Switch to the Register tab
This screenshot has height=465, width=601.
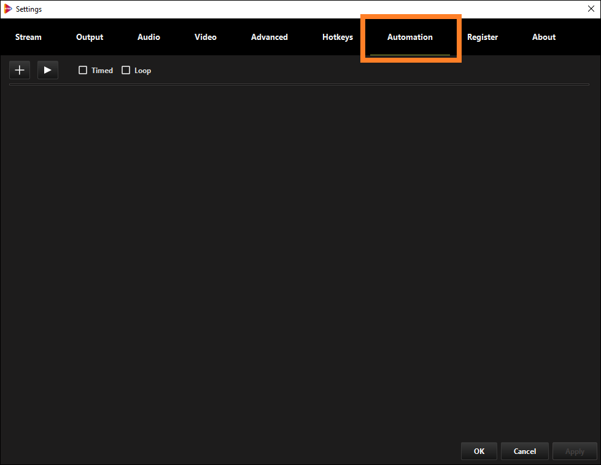pyautogui.click(x=482, y=37)
